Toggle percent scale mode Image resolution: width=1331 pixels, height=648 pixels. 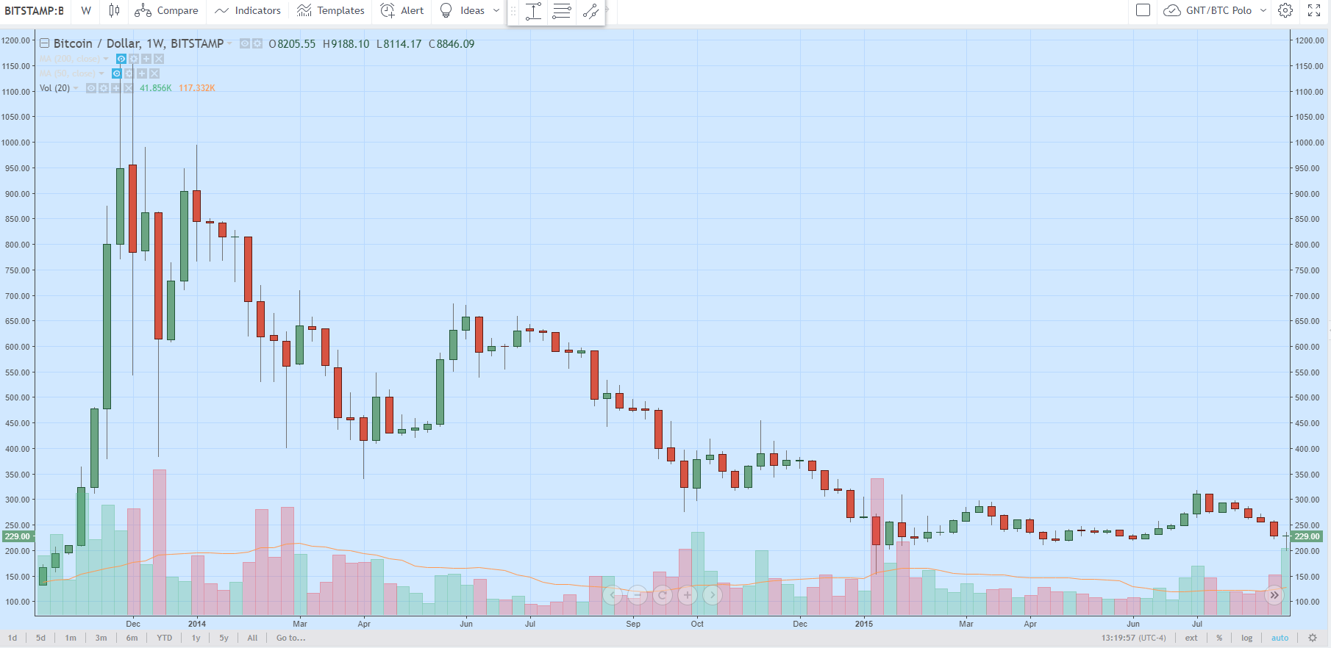(x=1219, y=638)
